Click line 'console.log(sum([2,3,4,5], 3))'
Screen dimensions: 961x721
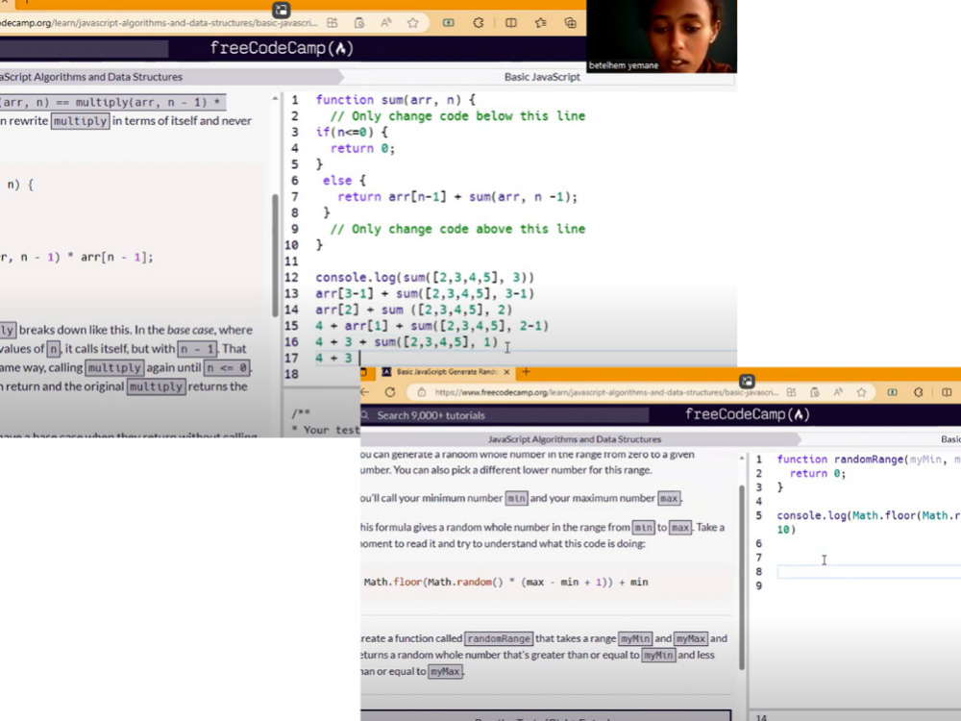pyautogui.click(x=425, y=277)
